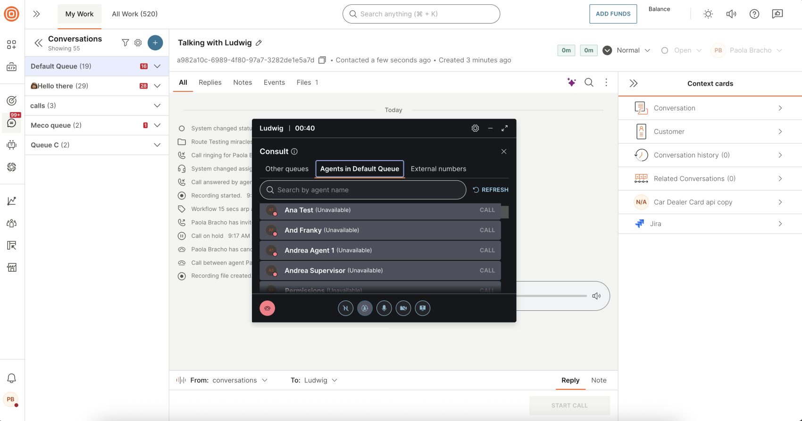Select the Notes tab
This screenshot has height=421, width=802.
pyautogui.click(x=242, y=82)
